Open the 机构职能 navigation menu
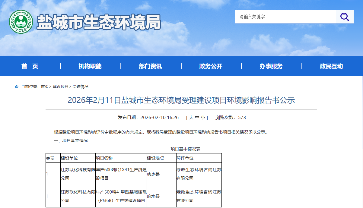The width and height of the screenshot is (363, 208). click(x=90, y=66)
